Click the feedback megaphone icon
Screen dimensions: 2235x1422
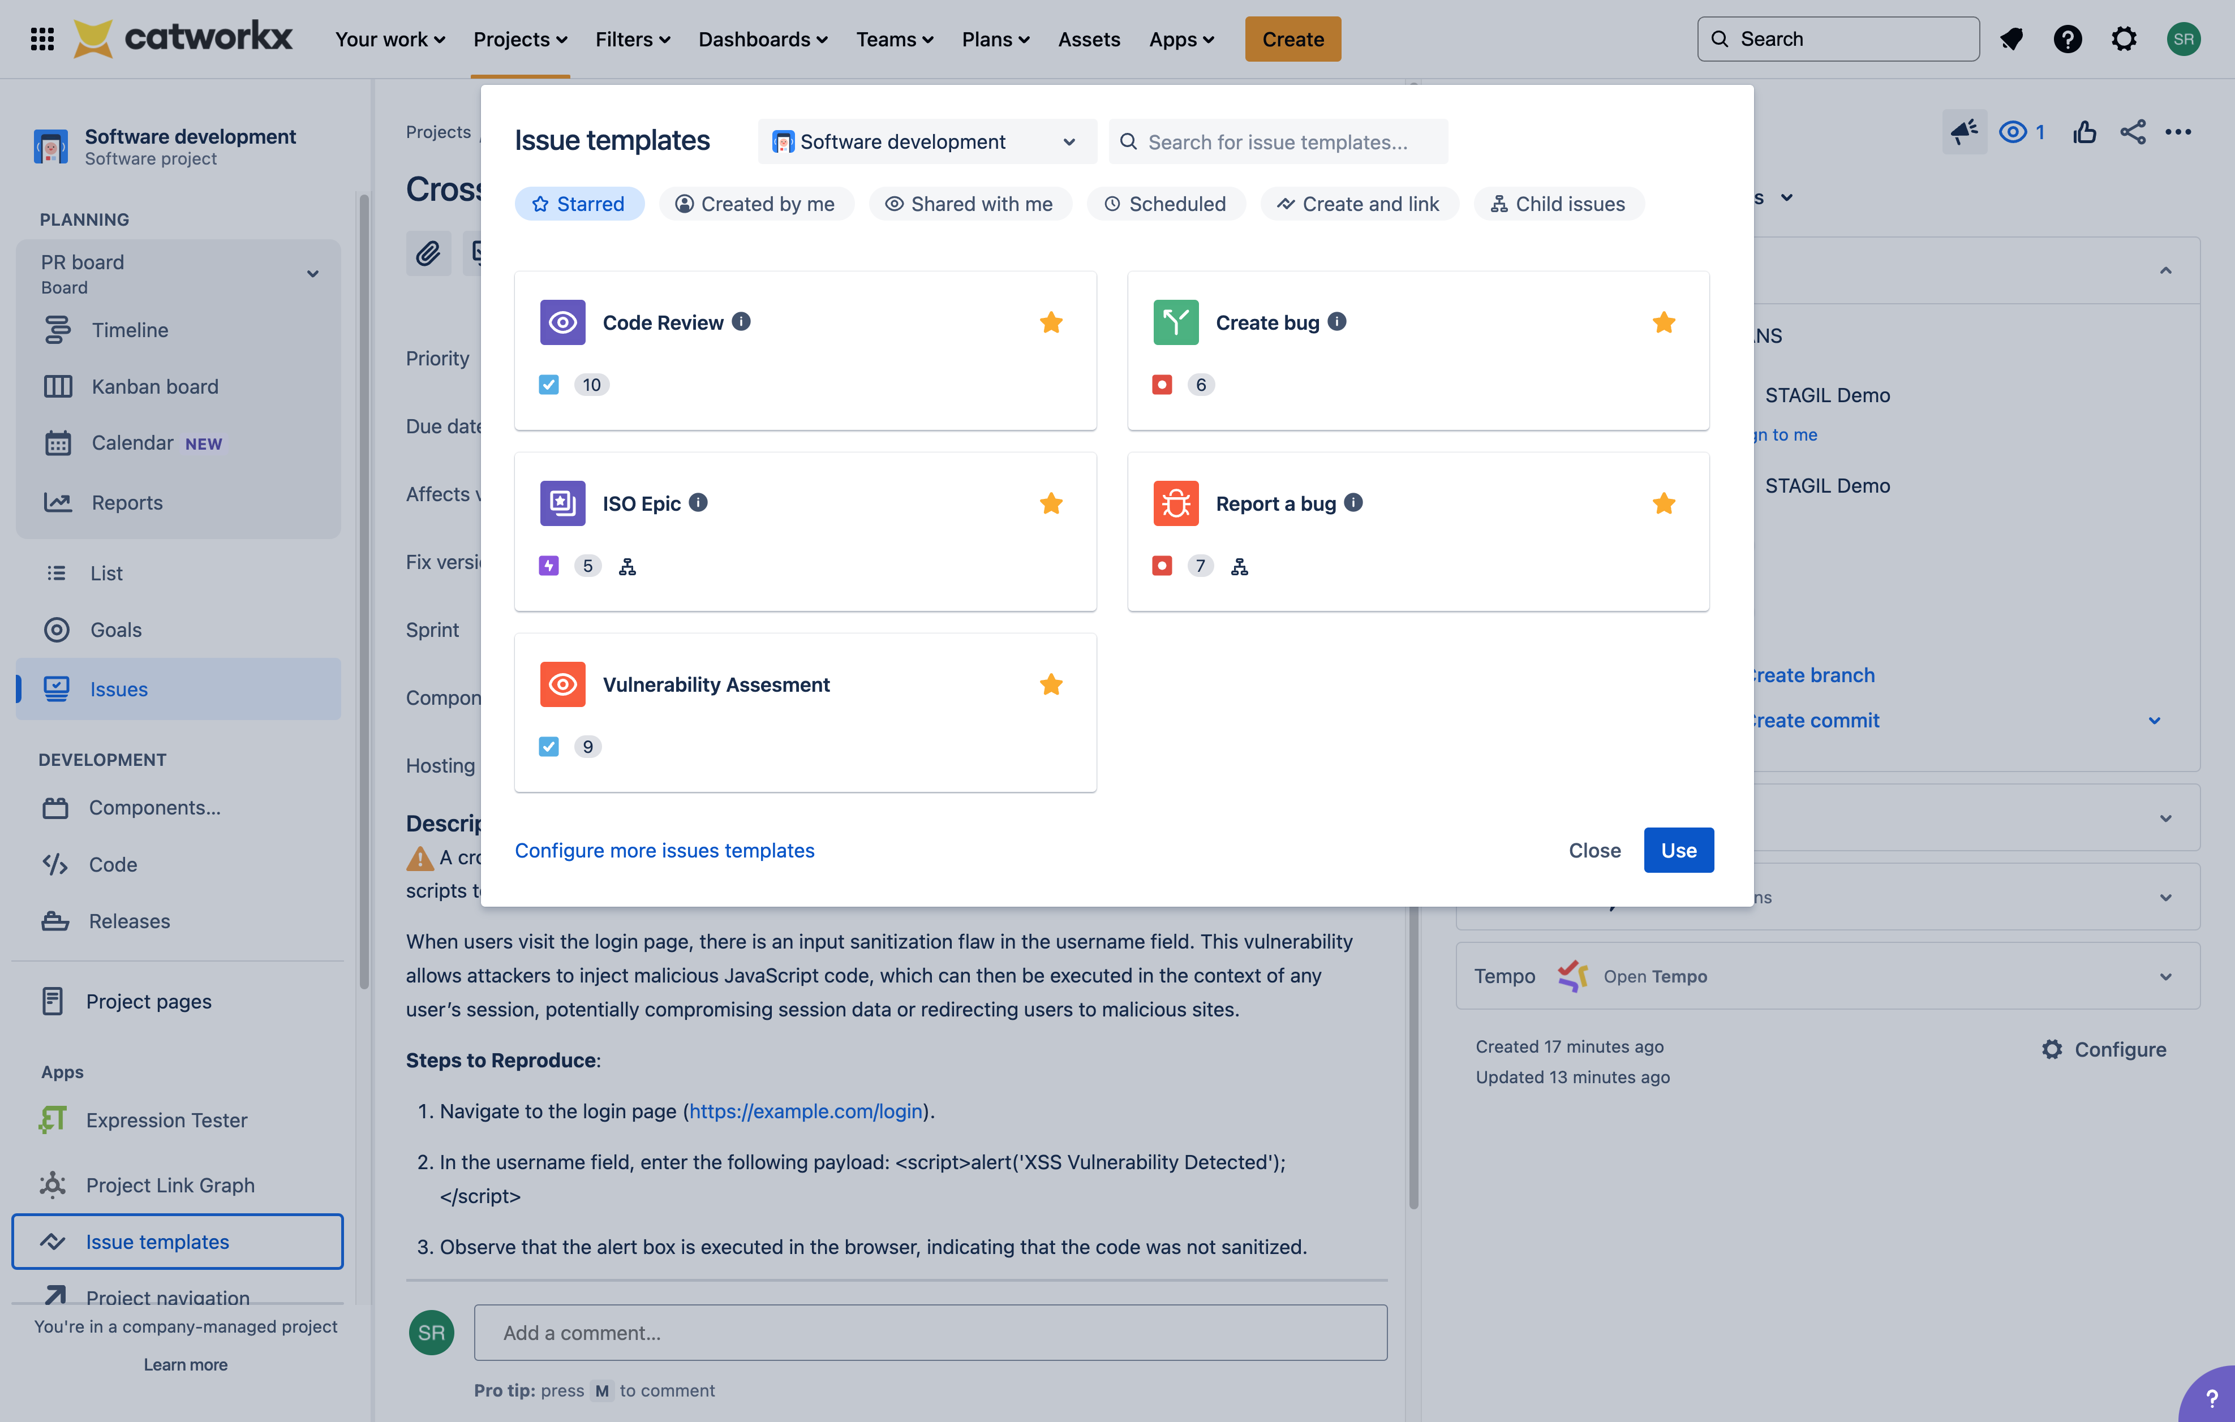pos(1964,132)
